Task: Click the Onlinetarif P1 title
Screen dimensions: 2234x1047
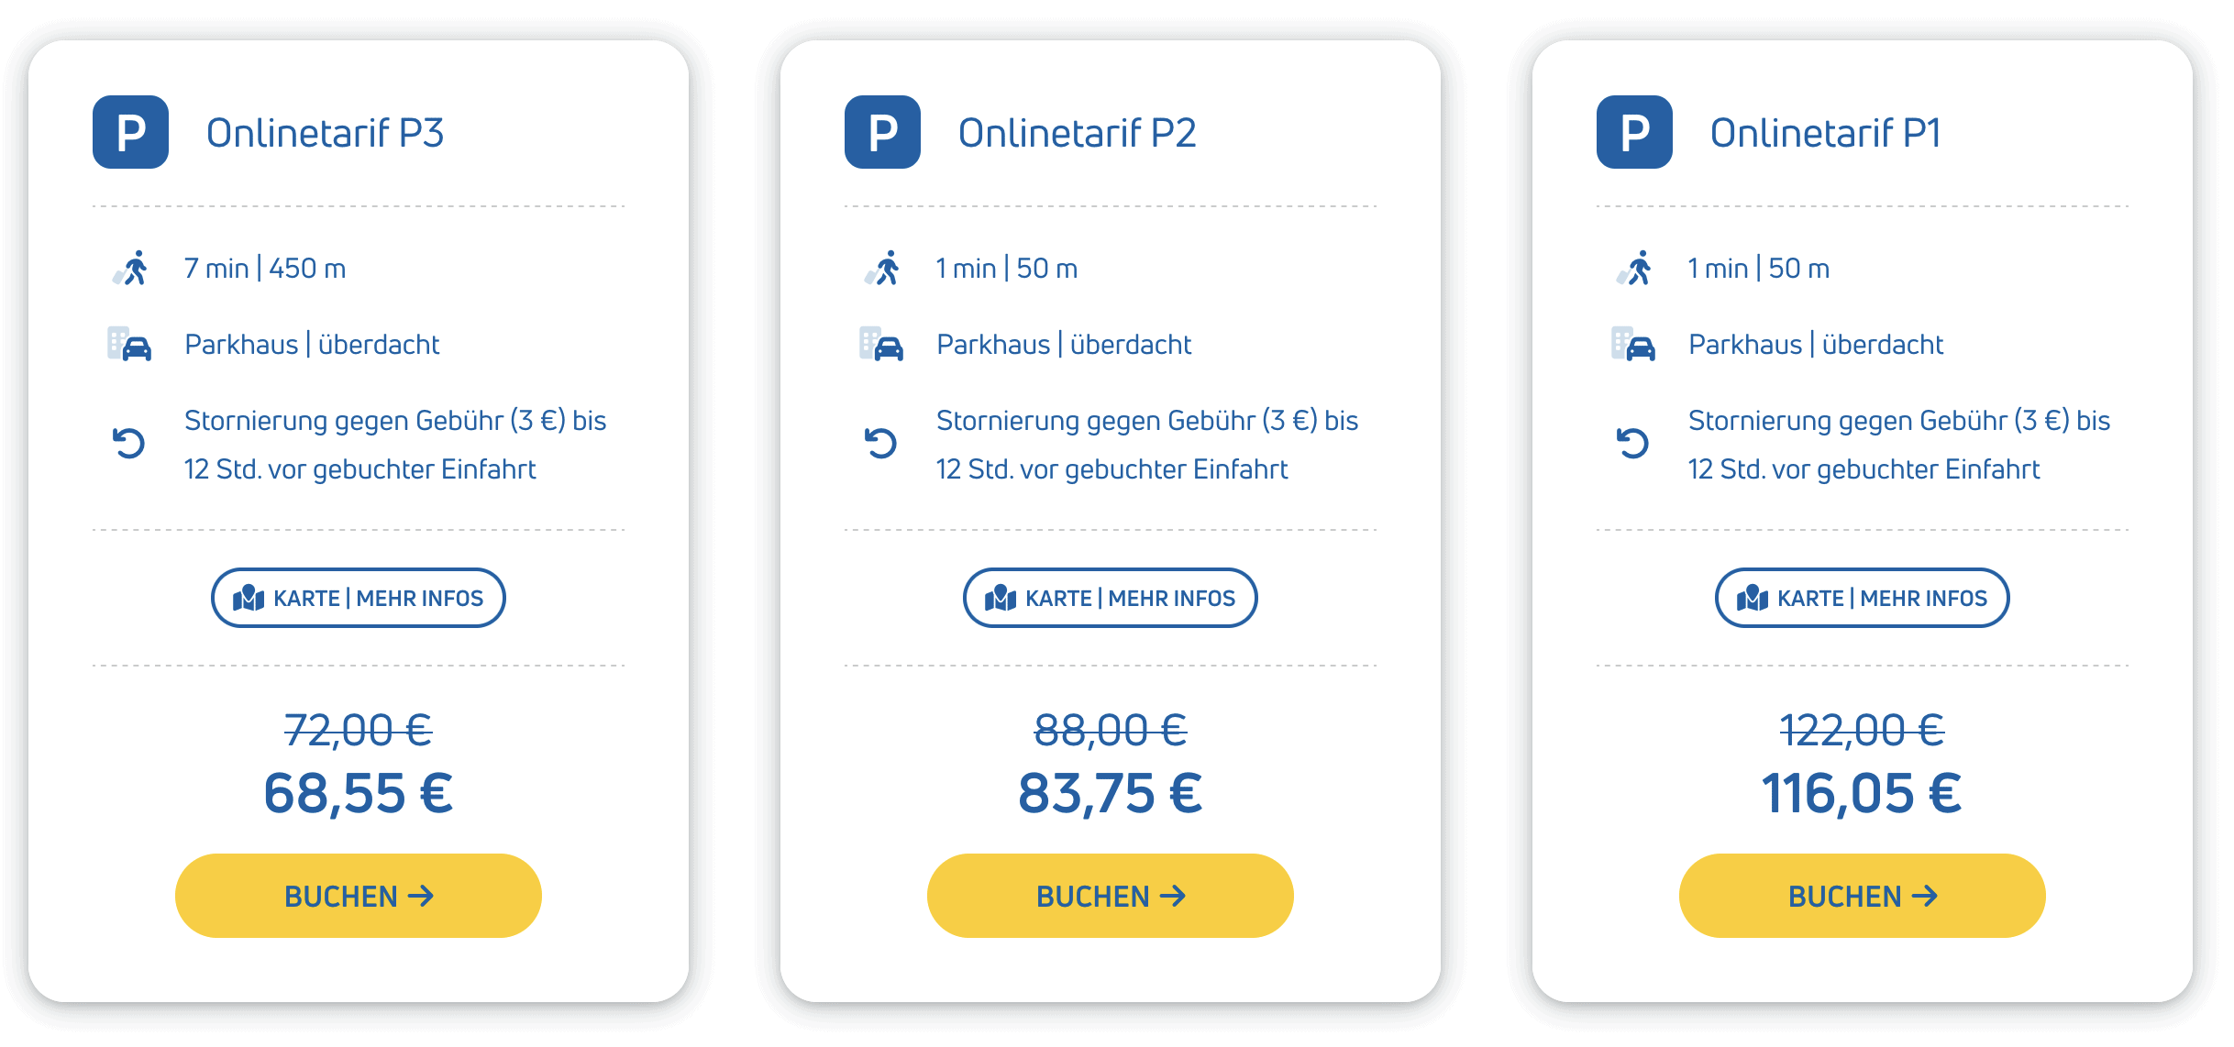Action: (1825, 133)
